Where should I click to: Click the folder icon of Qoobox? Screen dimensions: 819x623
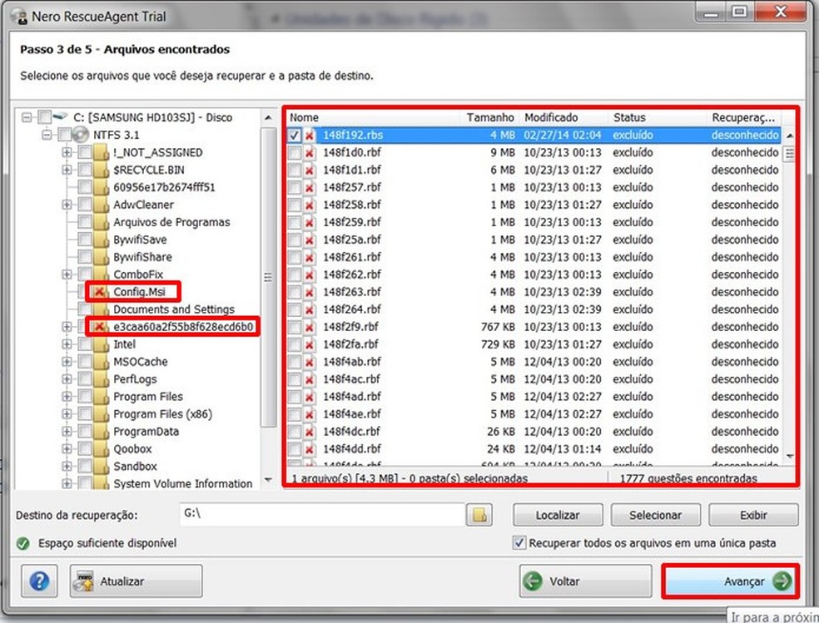coord(101,448)
